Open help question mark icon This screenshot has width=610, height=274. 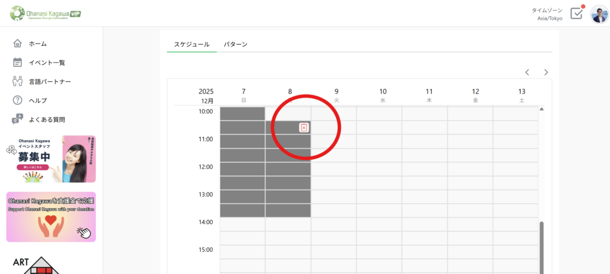(17, 100)
